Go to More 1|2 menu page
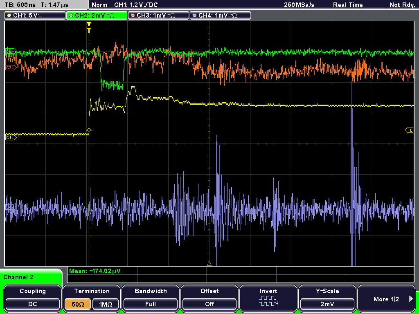This screenshot has height=314, width=419. tap(386, 298)
